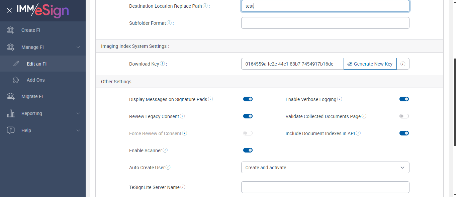Click info icon right of Generate New Key
The width and height of the screenshot is (457, 197).
403,64
